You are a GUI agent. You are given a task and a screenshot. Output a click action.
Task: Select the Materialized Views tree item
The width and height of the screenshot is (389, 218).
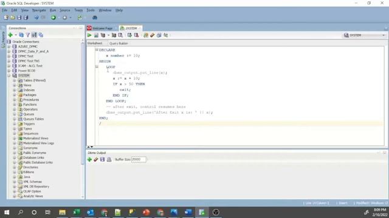[x=35, y=138]
